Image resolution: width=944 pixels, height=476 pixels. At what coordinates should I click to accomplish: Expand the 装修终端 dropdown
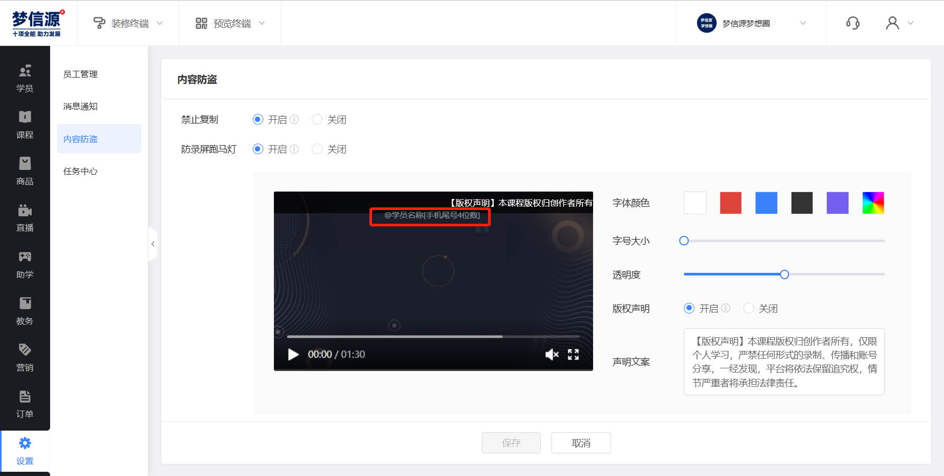click(x=128, y=23)
